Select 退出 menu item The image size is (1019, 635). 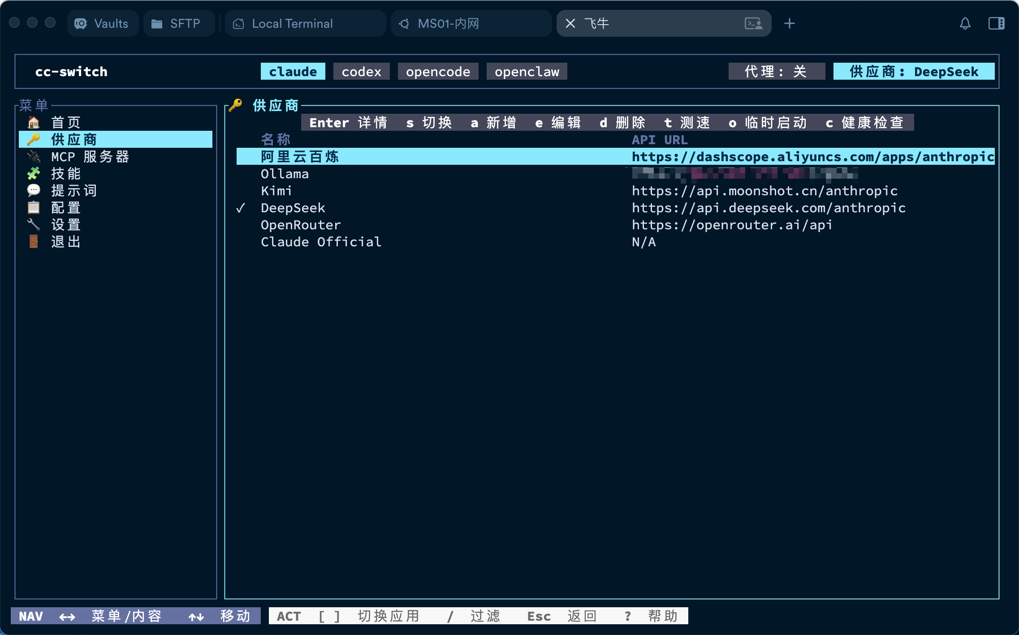(116, 241)
